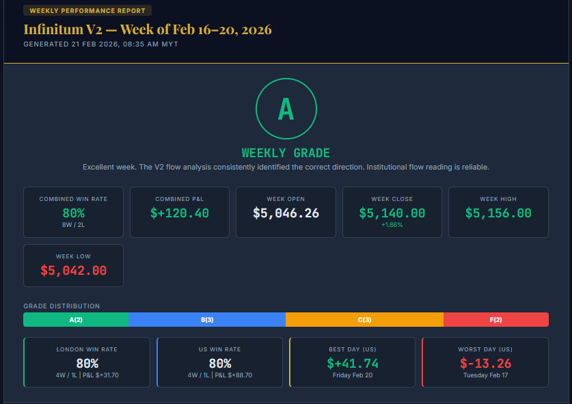Screen dimensions: 572x404
Task: Click the Grade Distribution section label
Action: tap(62, 306)
